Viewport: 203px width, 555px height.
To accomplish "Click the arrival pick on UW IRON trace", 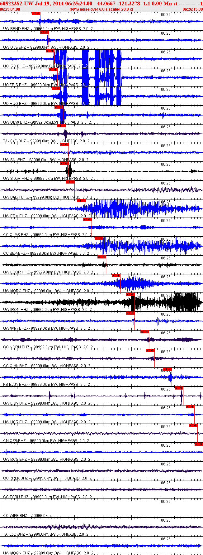I will tap(130, 294).
